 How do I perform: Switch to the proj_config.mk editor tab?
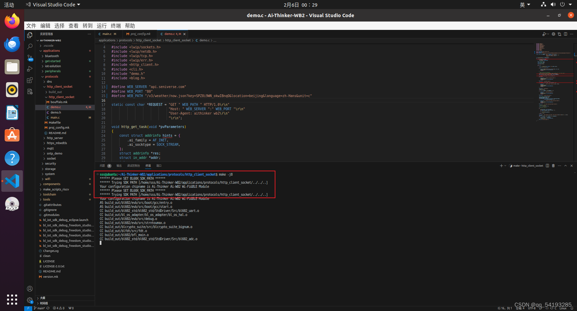(x=140, y=34)
